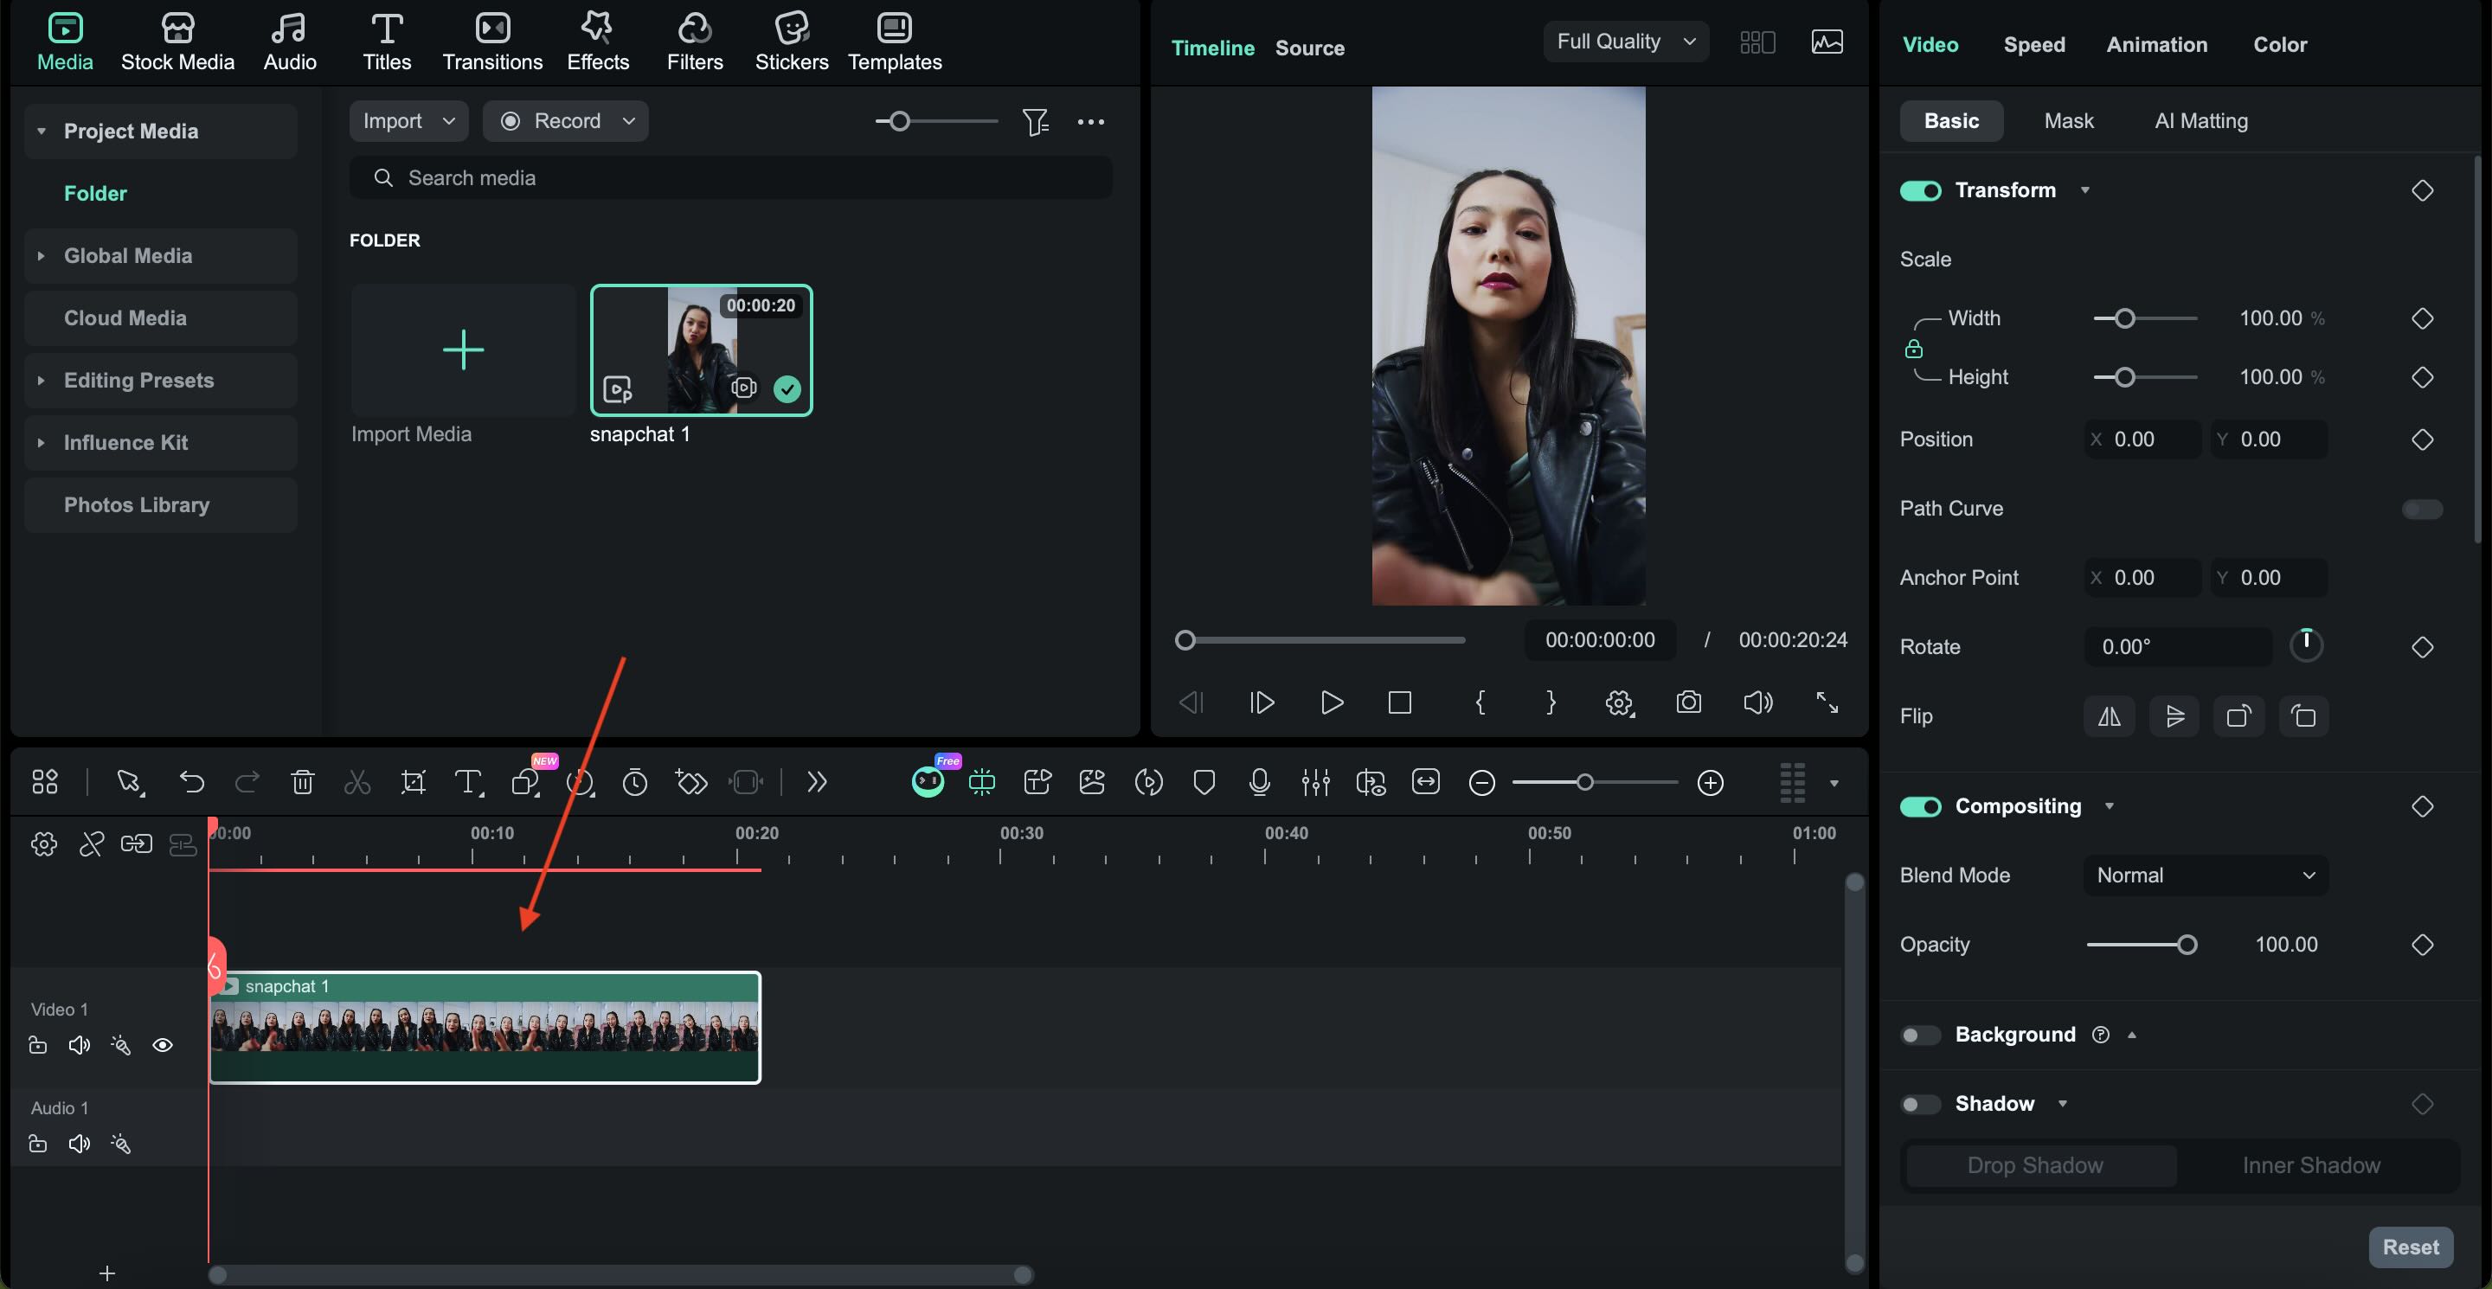Viewport: 2492px width, 1289px height.
Task: Switch to the Mask tab
Action: 2067,120
